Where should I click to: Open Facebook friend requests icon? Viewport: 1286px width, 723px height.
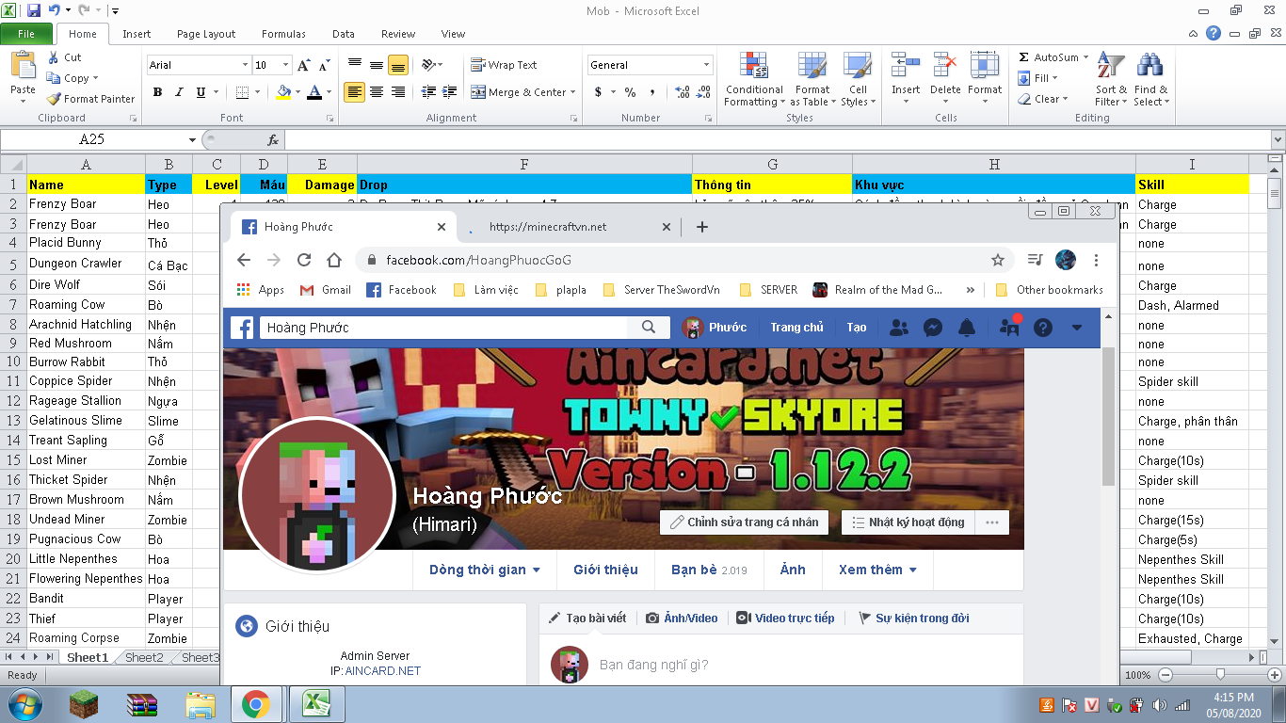click(x=899, y=328)
